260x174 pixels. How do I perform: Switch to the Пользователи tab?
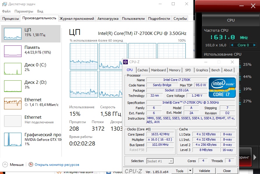[x=133, y=19]
